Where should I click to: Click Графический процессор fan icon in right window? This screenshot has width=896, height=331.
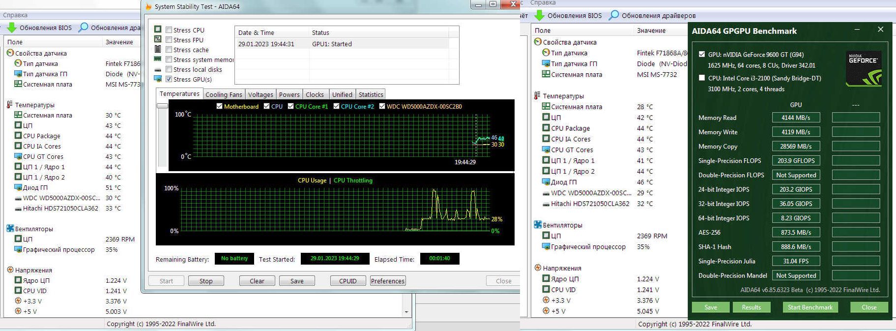tap(546, 246)
